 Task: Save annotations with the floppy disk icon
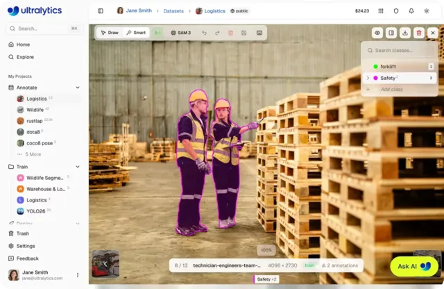[x=244, y=33]
